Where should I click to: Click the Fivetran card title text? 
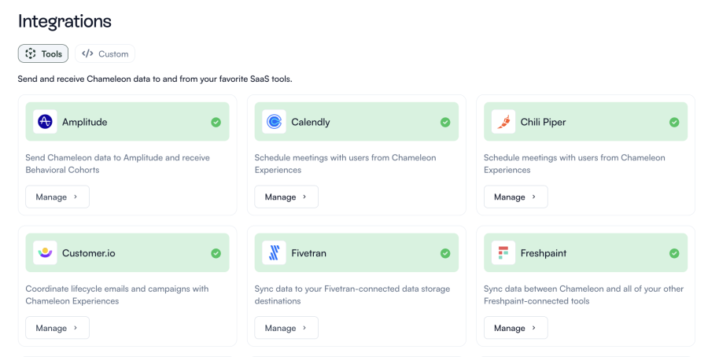click(x=309, y=253)
